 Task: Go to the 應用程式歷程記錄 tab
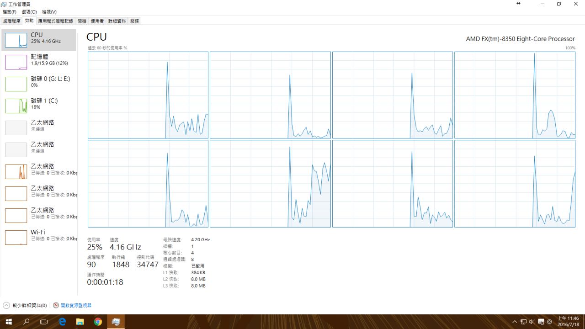[x=56, y=21]
